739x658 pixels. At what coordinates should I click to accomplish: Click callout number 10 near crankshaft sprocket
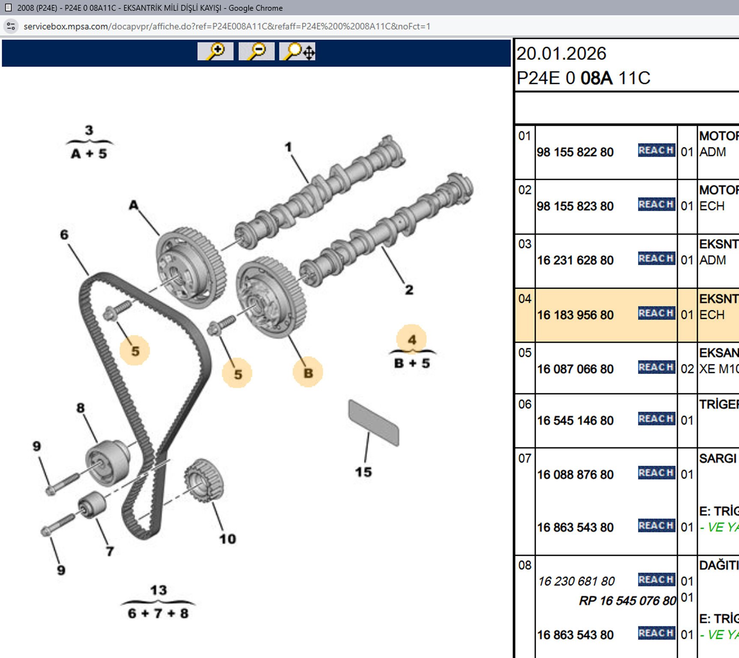(x=227, y=539)
